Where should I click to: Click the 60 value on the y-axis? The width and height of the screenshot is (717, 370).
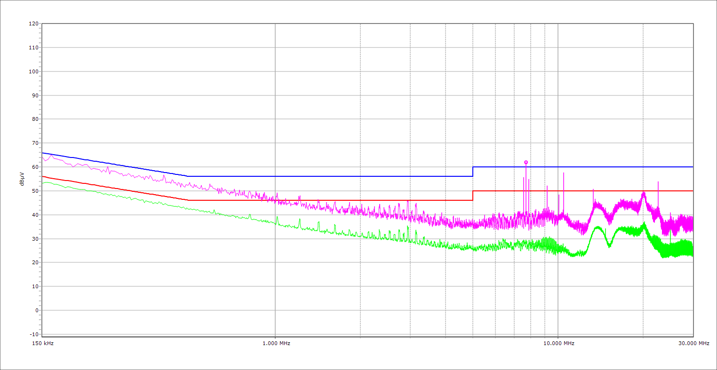pos(35,167)
